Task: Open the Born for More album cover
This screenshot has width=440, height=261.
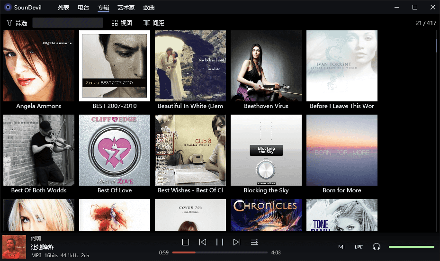Action: click(x=342, y=150)
